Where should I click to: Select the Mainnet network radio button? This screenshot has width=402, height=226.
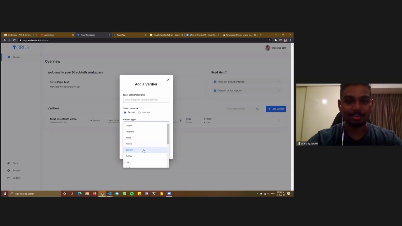point(139,112)
